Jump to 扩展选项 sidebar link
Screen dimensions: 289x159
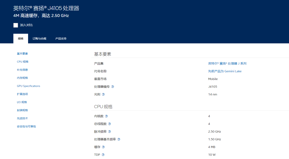(22, 94)
